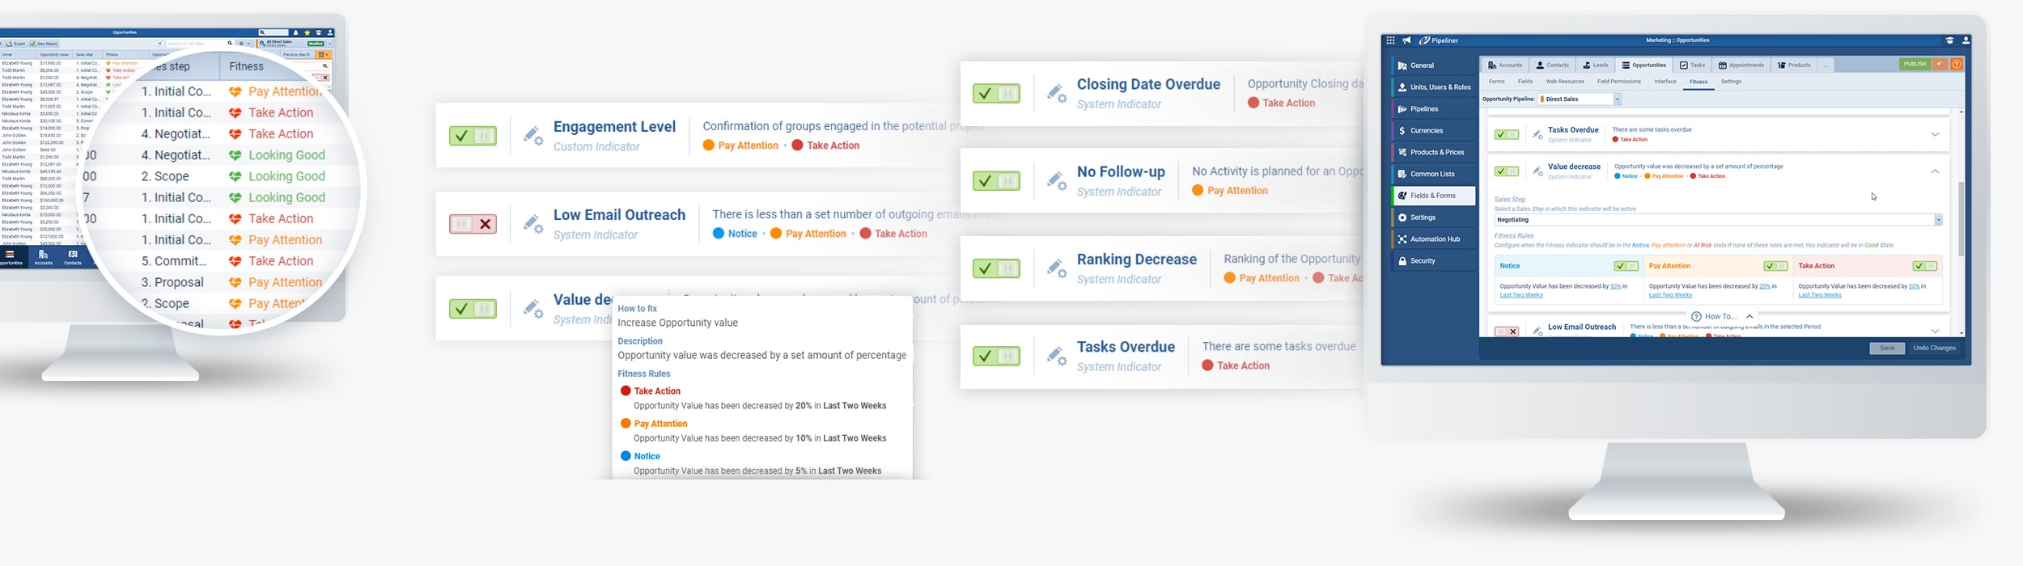The image size is (2023, 566).
Task: Disable the Engagement Level indicator toggle
Action: (473, 136)
